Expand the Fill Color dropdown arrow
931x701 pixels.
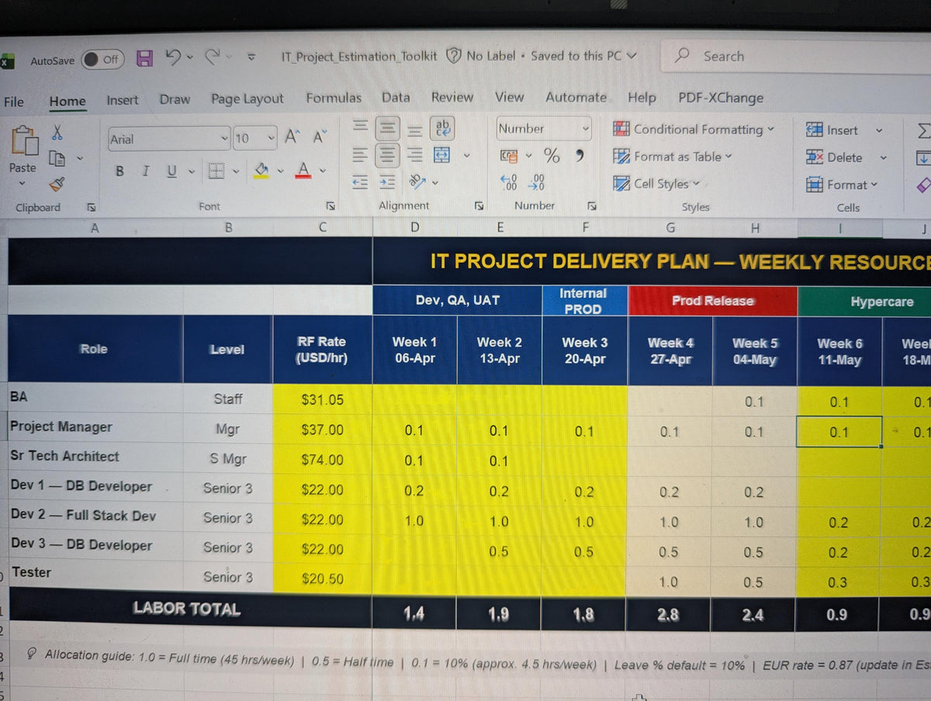pyautogui.click(x=281, y=171)
